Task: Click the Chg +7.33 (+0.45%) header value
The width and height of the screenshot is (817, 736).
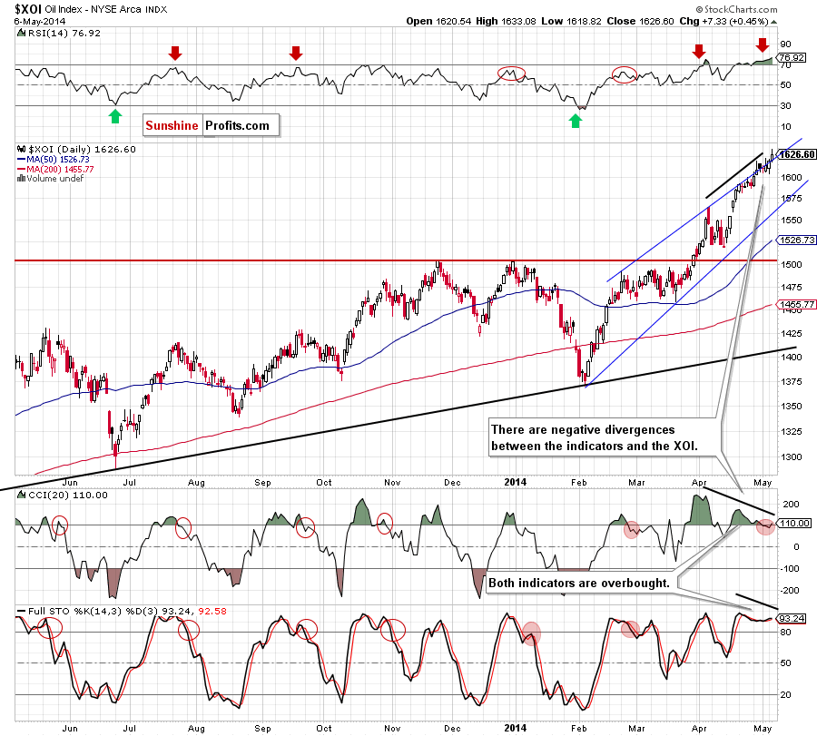Action: click(723, 22)
